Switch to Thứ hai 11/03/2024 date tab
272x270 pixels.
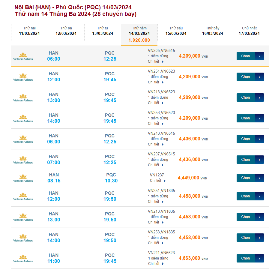click(x=29, y=31)
